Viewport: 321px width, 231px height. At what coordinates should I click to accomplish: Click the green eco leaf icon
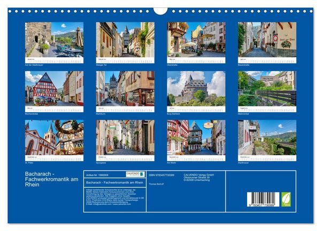(x=286, y=199)
